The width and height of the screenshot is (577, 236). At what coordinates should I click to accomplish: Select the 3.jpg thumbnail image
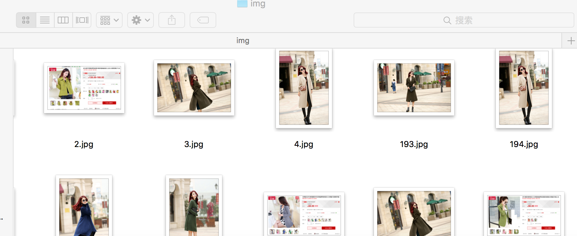(194, 88)
